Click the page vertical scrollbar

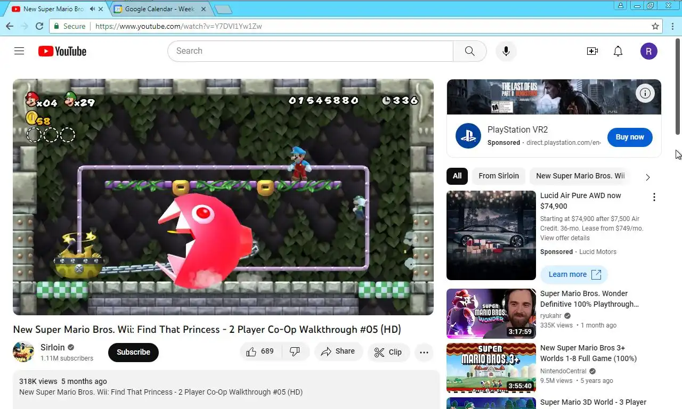tap(678, 85)
